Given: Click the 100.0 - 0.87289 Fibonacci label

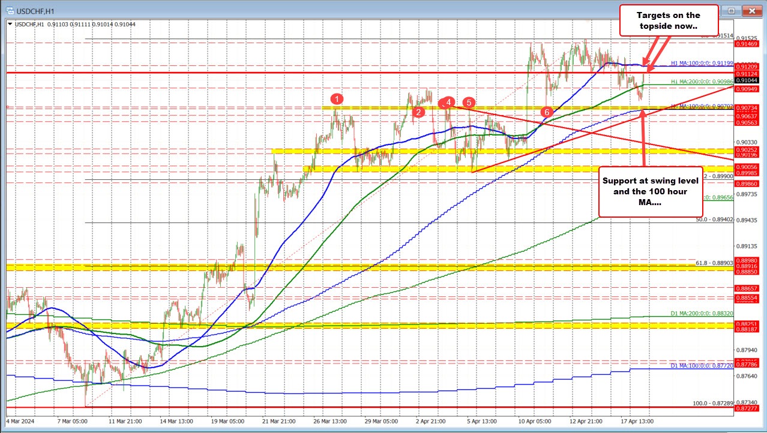Looking at the screenshot, I should pyautogui.click(x=713, y=402).
